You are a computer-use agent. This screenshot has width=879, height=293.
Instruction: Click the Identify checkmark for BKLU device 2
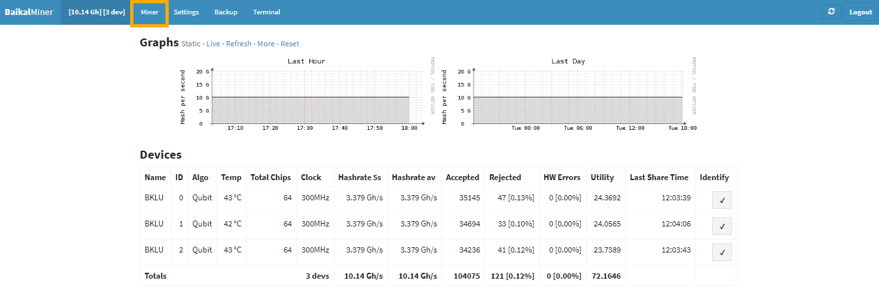click(x=722, y=253)
